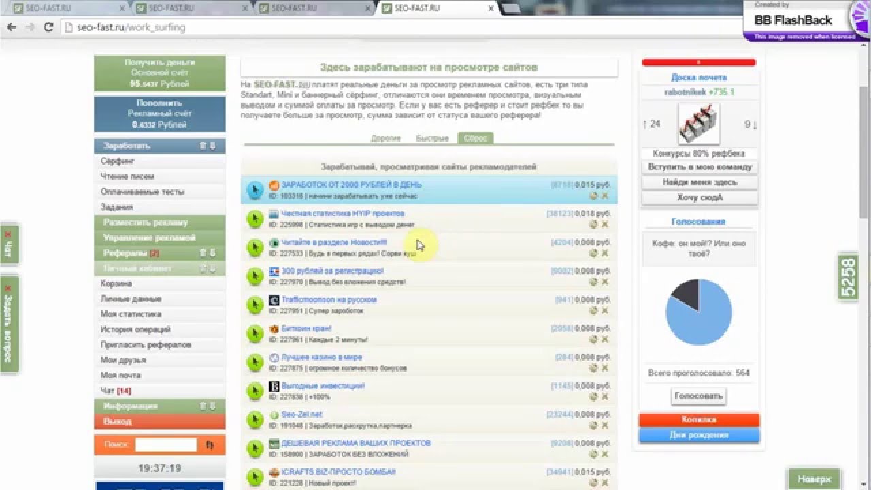This screenshot has height=490, width=871.
Task: Click green cursor icon for Лучшее казино в мире
Action: pos(254,362)
